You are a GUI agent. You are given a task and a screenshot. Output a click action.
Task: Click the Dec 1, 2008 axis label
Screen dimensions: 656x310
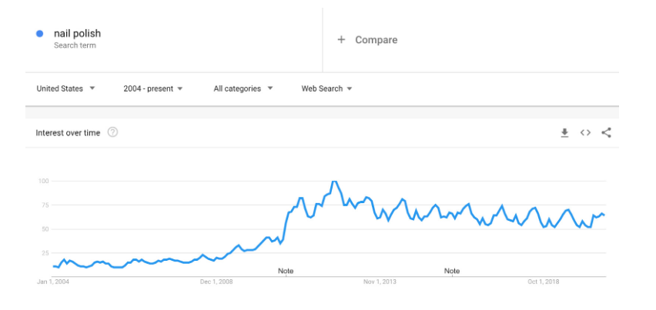[216, 282]
